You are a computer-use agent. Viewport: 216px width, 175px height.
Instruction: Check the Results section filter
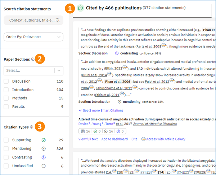pyautogui.click(x=6, y=107)
